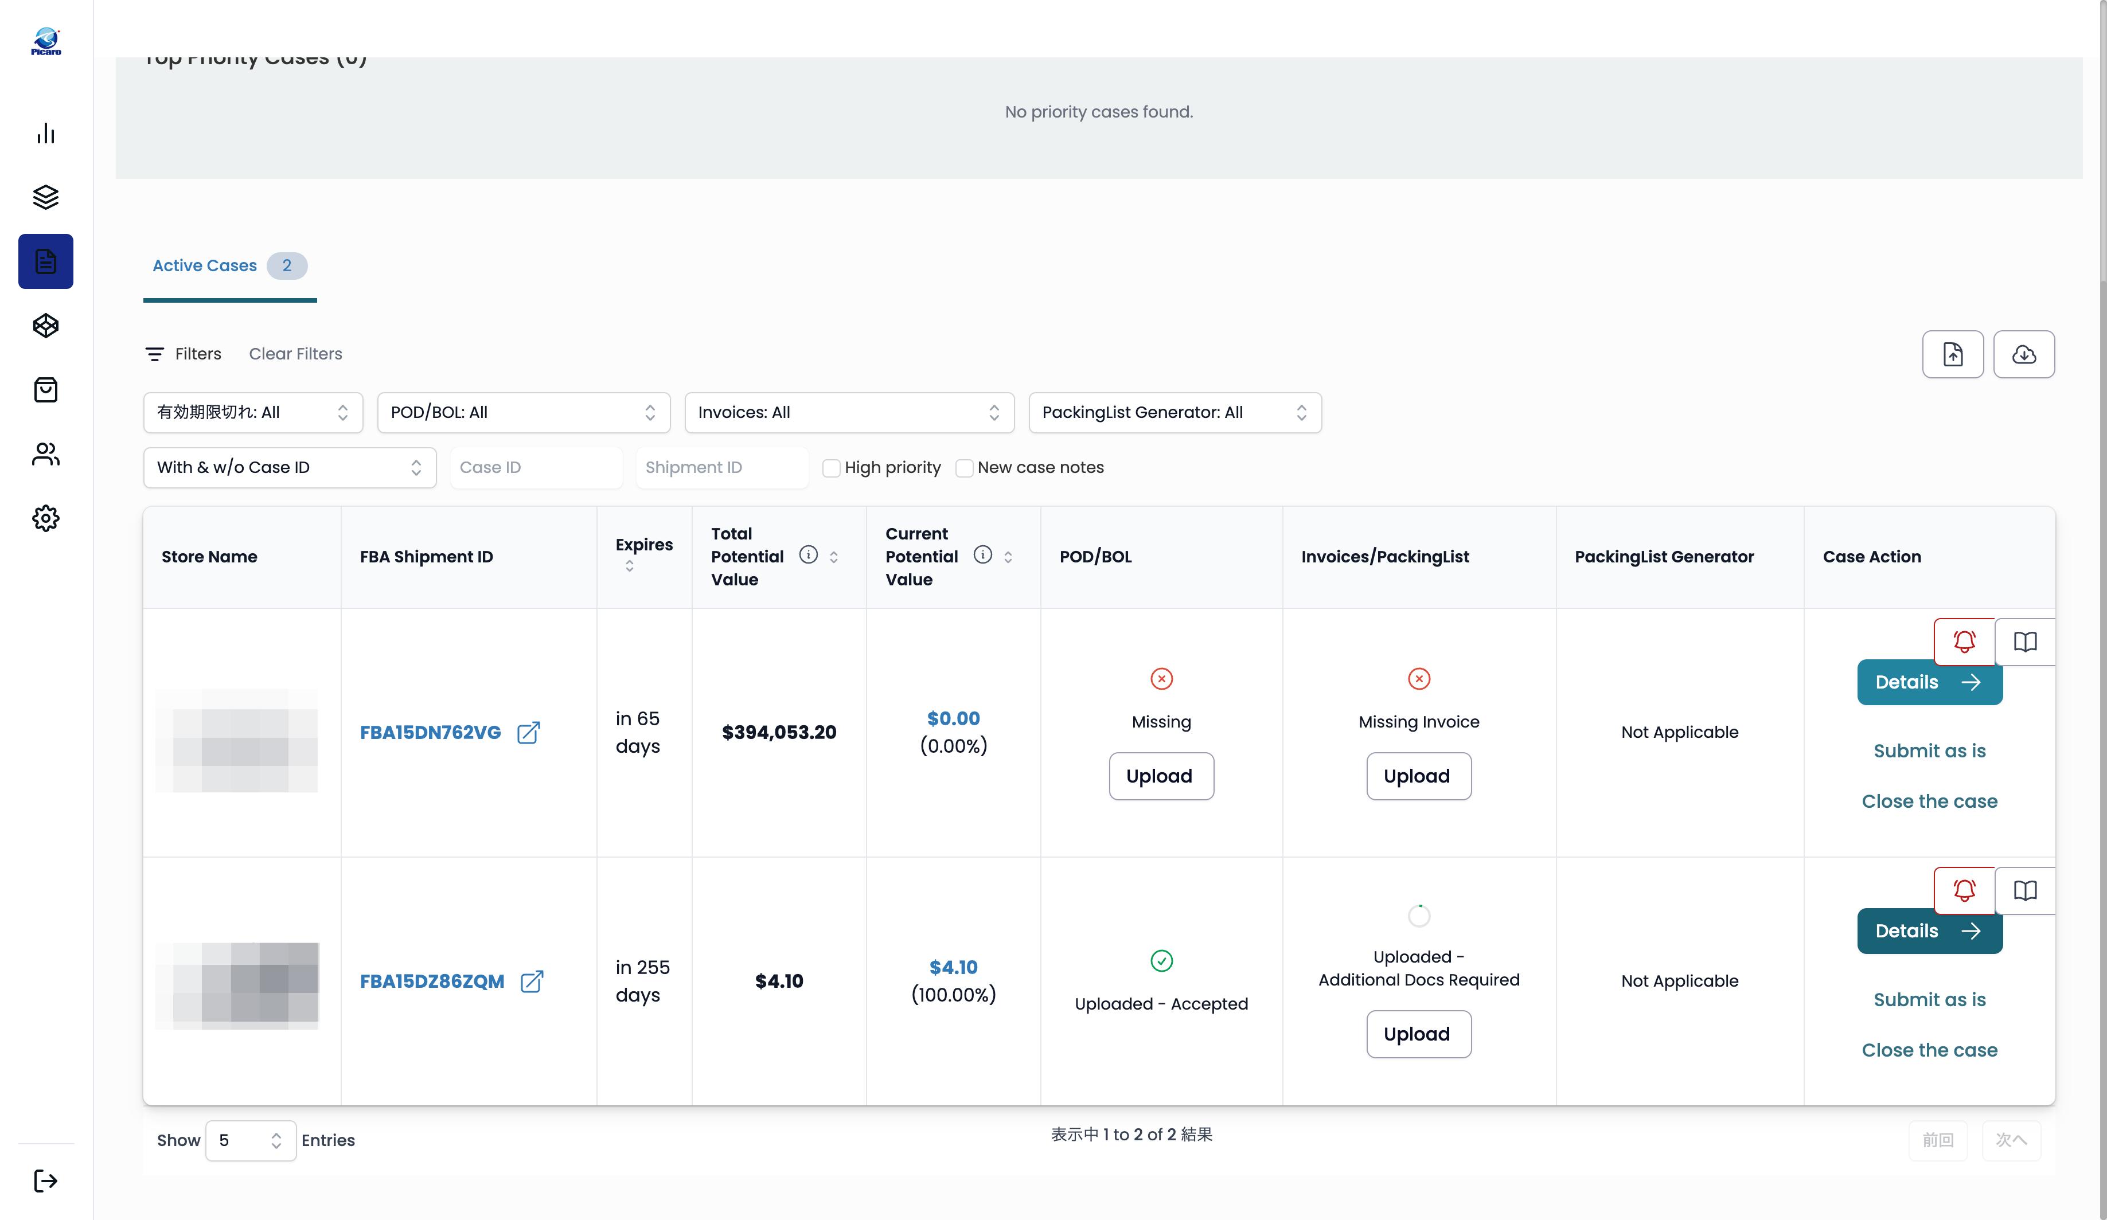Open the settings gear sidebar icon
Screen dimensions: 2107x1220
point(46,518)
